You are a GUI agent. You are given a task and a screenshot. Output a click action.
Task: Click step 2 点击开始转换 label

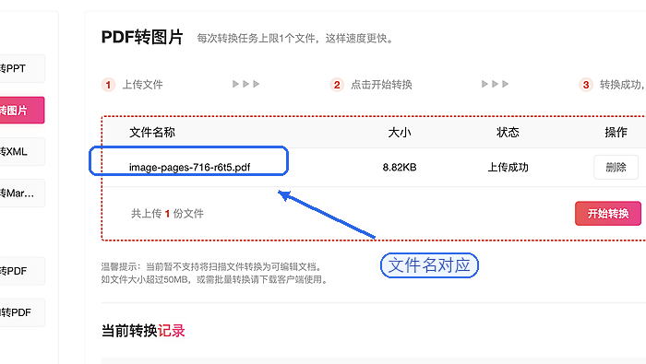[x=381, y=85]
